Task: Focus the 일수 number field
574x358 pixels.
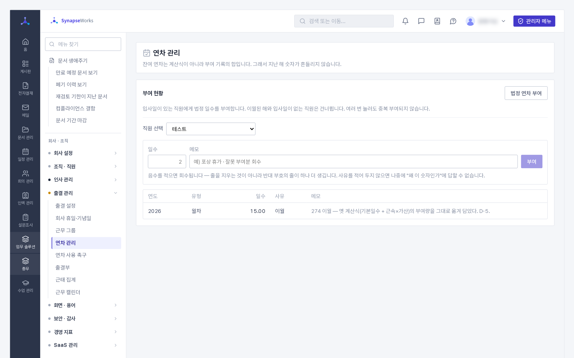Action: click(x=167, y=161)
